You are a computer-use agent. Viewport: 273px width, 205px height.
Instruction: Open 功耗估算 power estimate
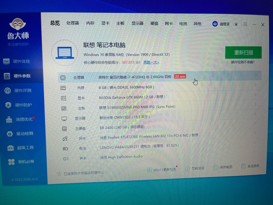pos(195,168)
